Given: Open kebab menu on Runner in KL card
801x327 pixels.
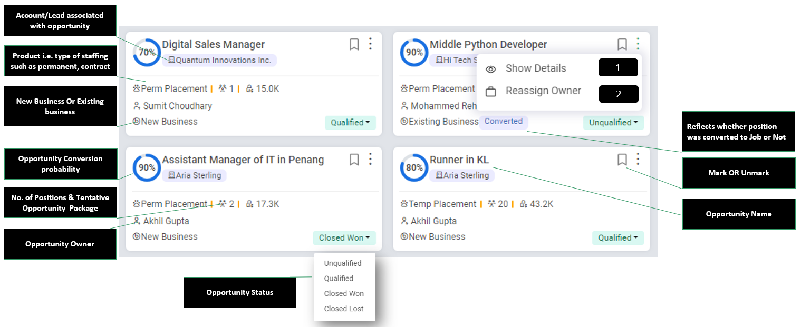Looking at the screenshot, I should [638, 159].
